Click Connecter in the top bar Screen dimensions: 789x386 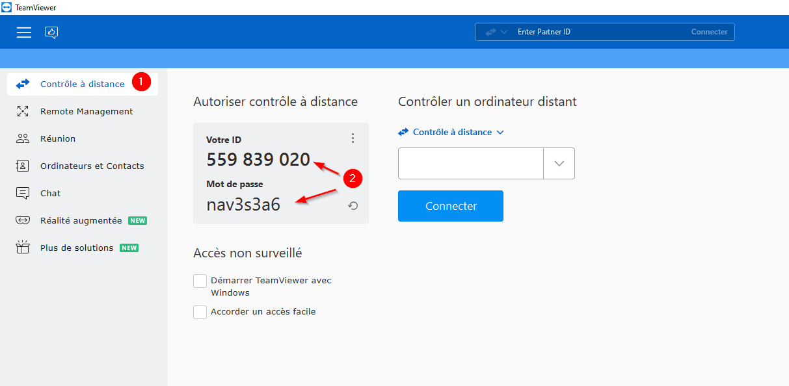click(709, 32)
